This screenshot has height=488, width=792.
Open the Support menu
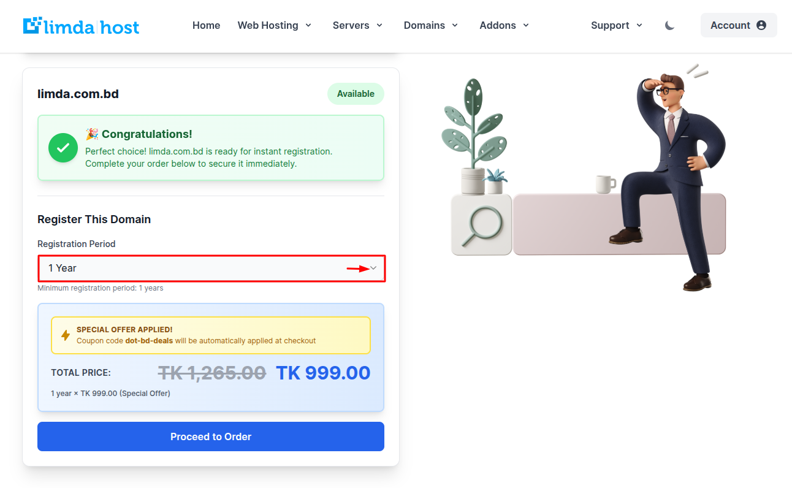coord(617,26)
